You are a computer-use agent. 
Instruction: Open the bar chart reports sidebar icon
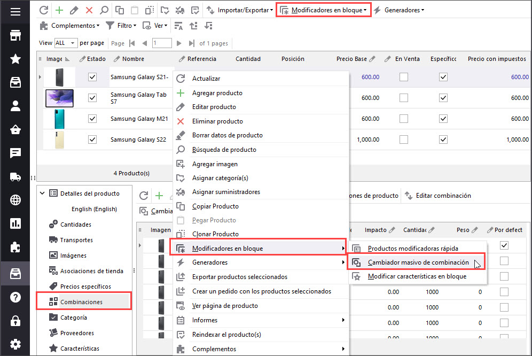click(x=15, y=223)
